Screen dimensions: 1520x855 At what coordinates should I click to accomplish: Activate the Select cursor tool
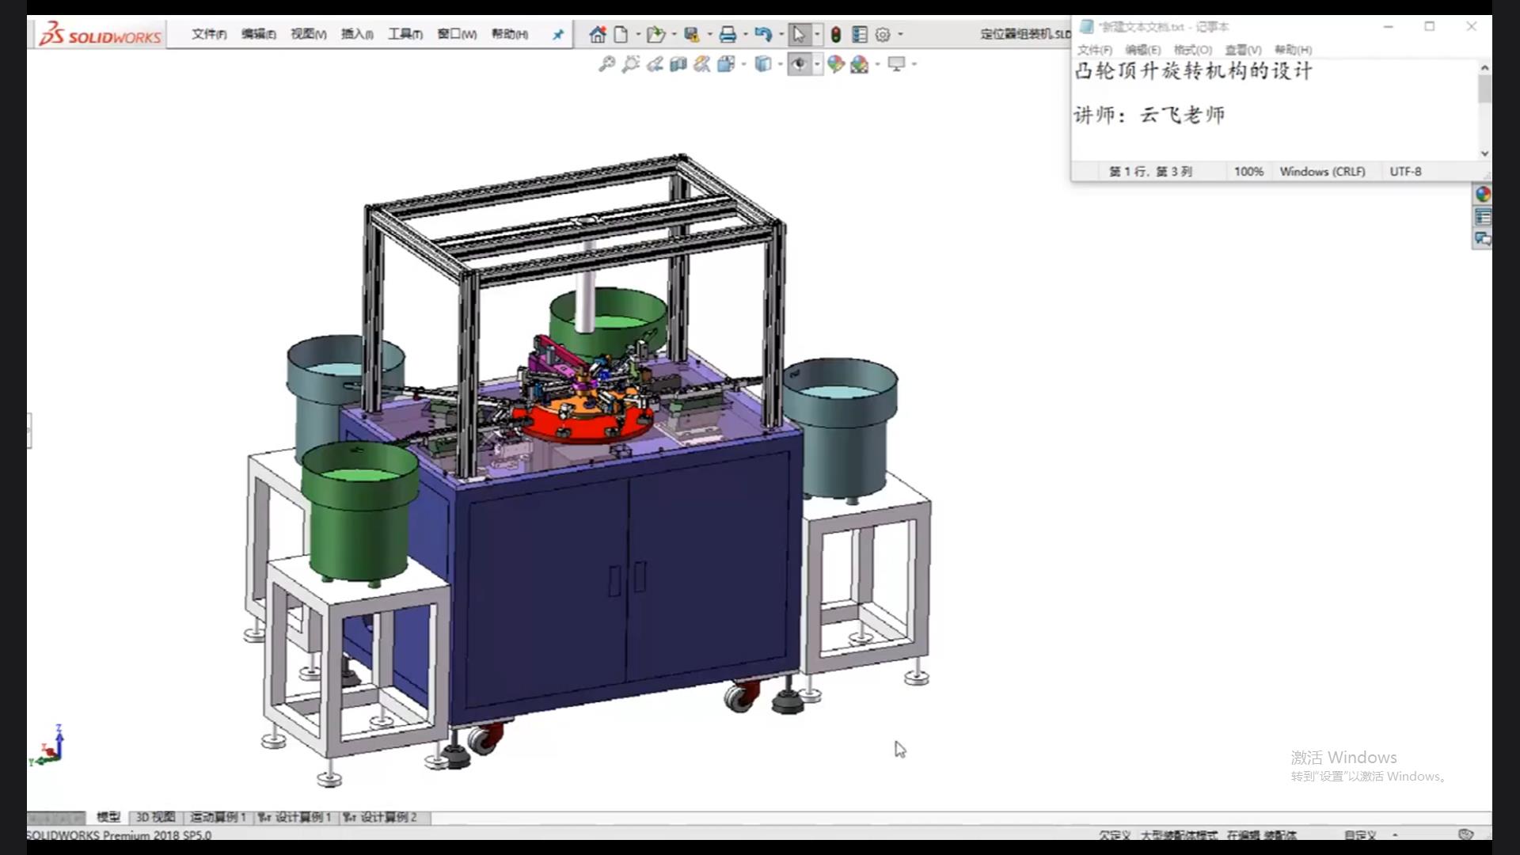click(x=799, y=34)
